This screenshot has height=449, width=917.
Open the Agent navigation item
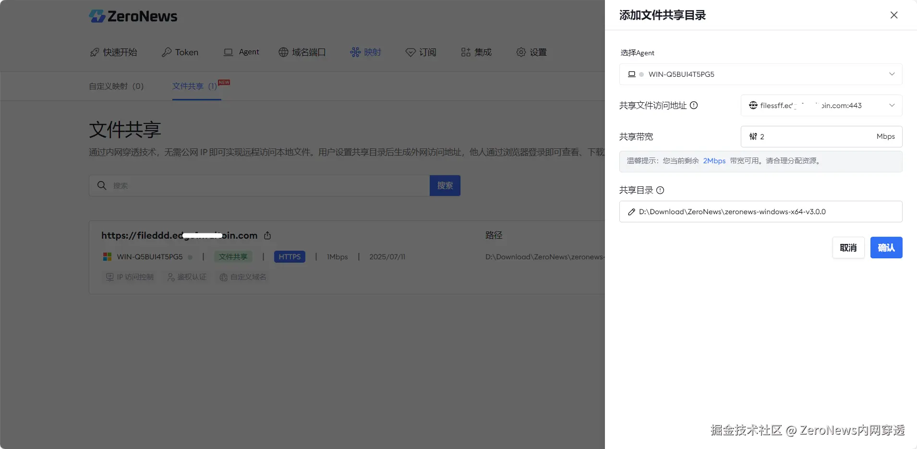pos(241,52)
